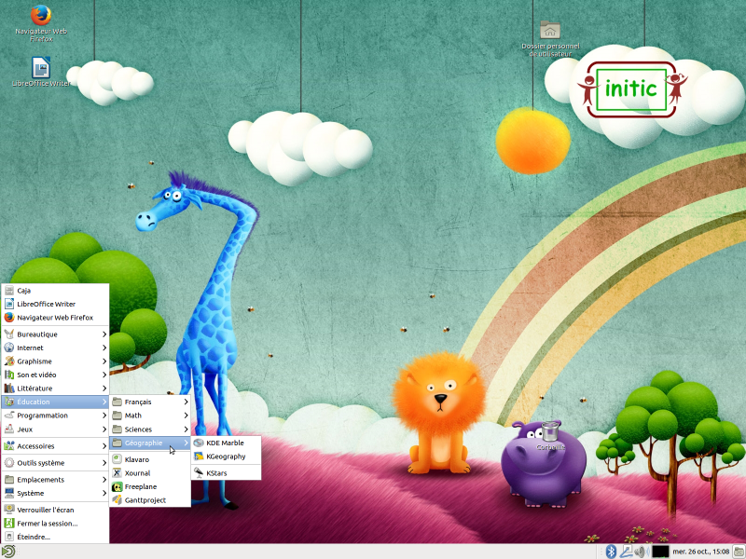Open Dossier personnel de utilisateur folder icon
The image size is (746, 559).
coord(550,30)
